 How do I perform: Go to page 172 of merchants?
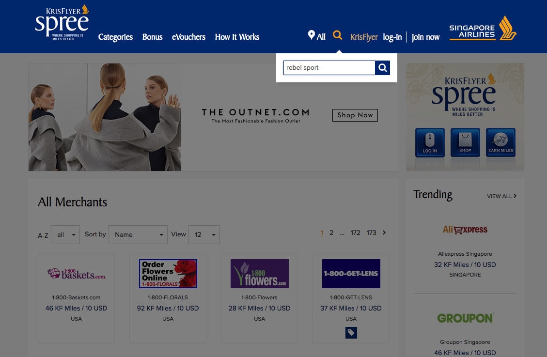(356, 233)
